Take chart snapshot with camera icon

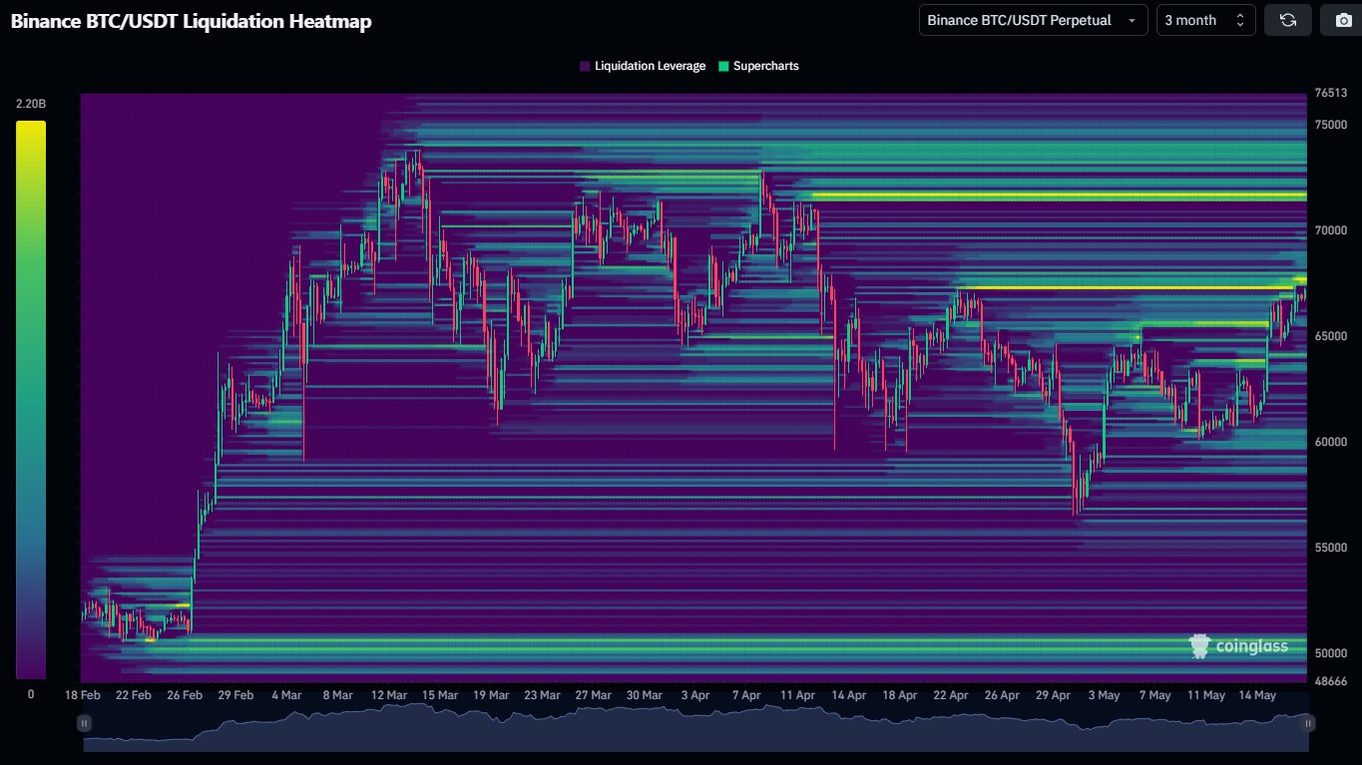1342,20
